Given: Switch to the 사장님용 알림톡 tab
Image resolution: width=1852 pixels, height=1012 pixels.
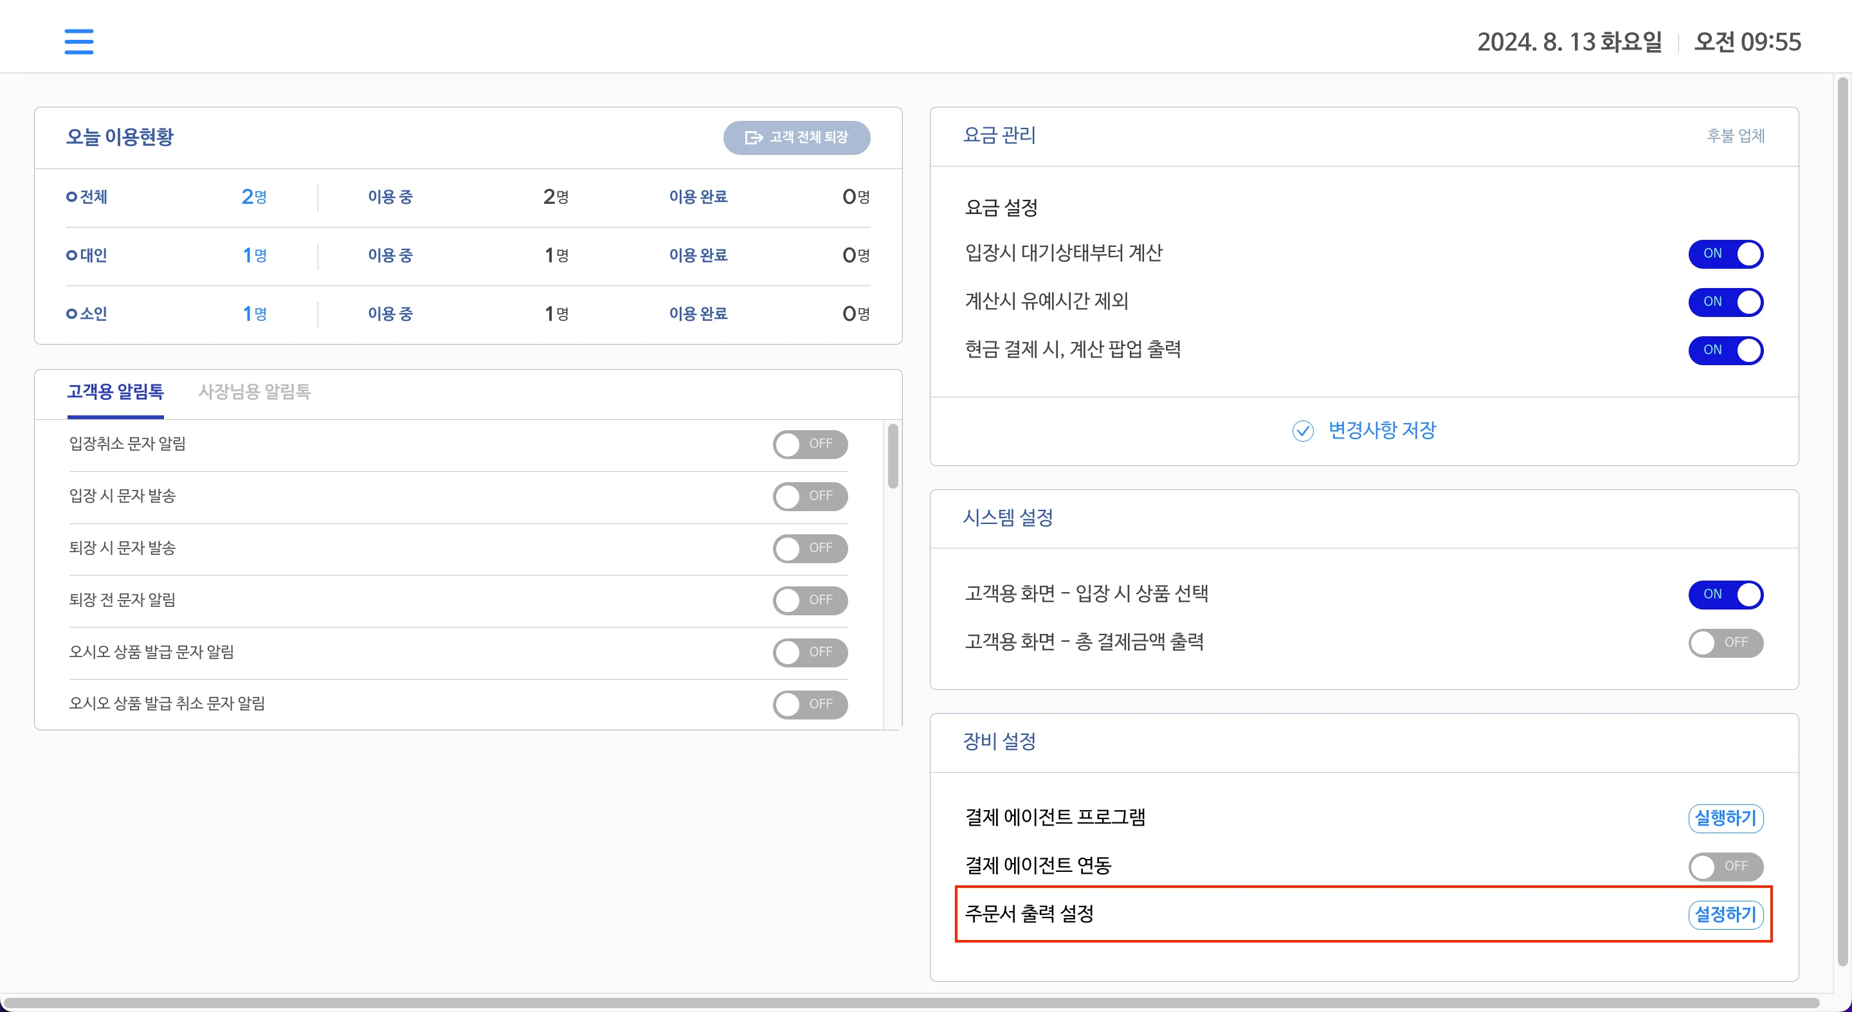Looking at the screenshot, I should [x=255, y=392].
